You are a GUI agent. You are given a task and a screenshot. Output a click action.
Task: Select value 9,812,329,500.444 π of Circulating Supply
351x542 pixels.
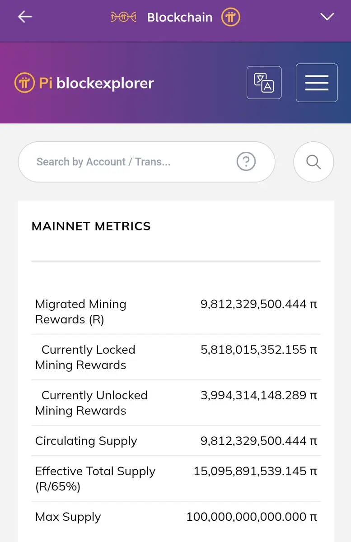pyautogui.click(x=259, y=441)
